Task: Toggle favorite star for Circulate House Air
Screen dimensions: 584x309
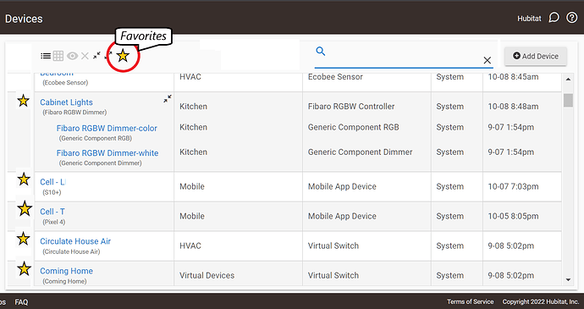Action: pyautogui.click(x=23, y=239)
